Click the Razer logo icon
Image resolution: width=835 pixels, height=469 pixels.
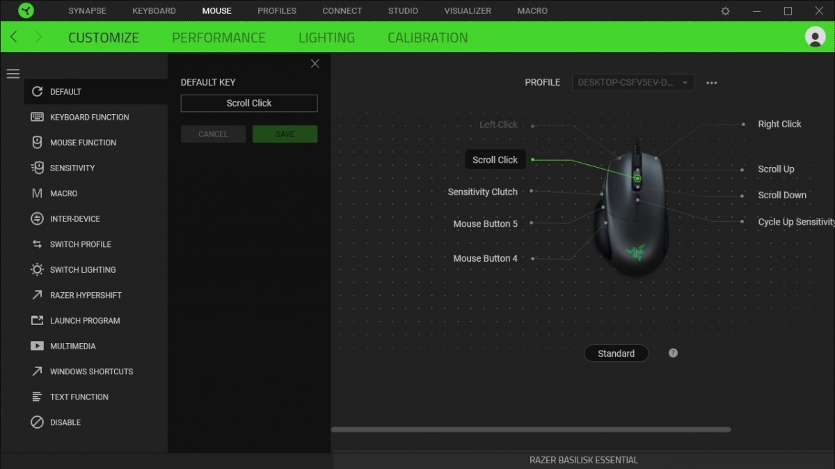point(26,10)
